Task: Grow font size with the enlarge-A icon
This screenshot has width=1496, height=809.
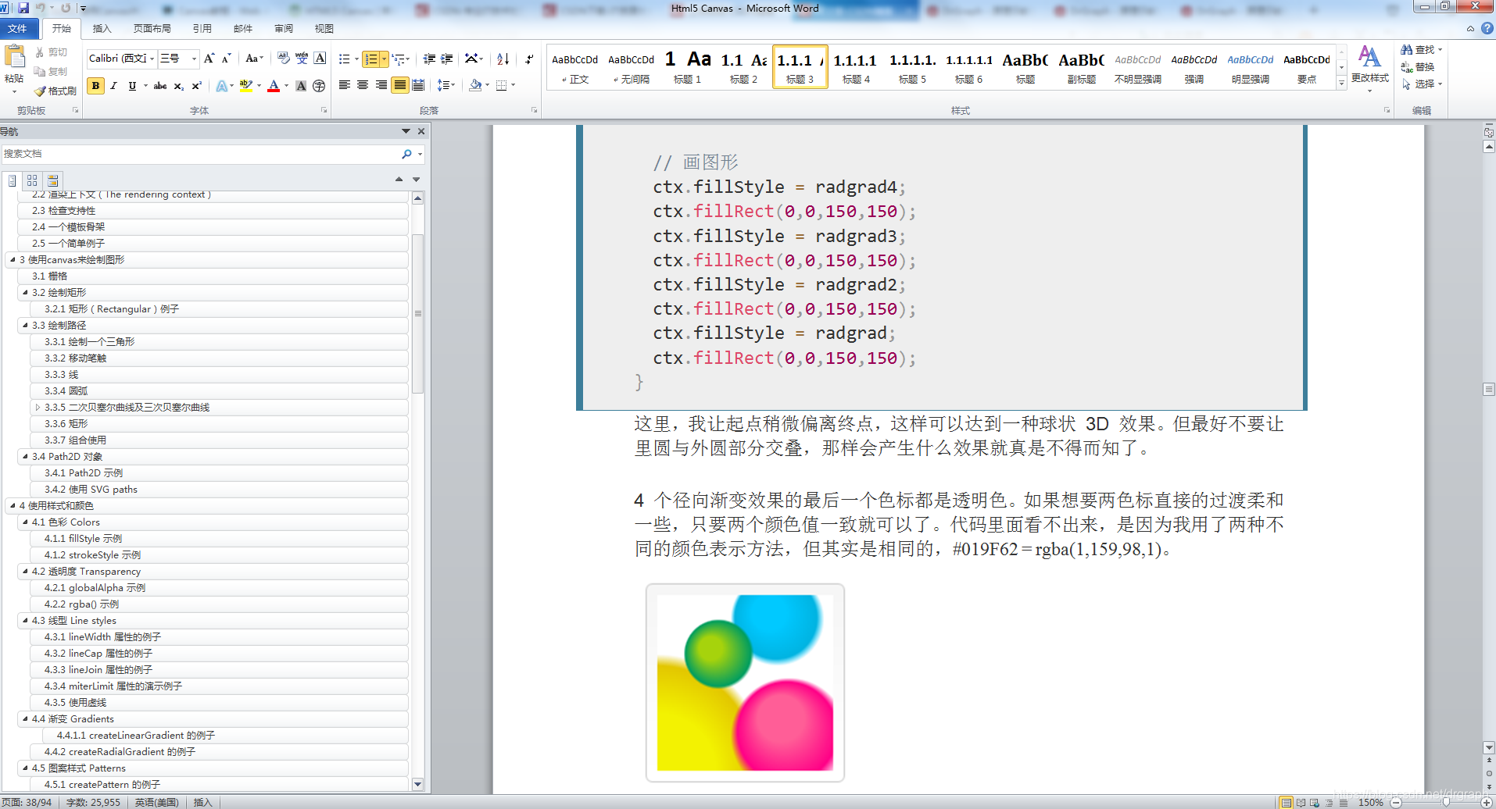Action: click(209, 59)
